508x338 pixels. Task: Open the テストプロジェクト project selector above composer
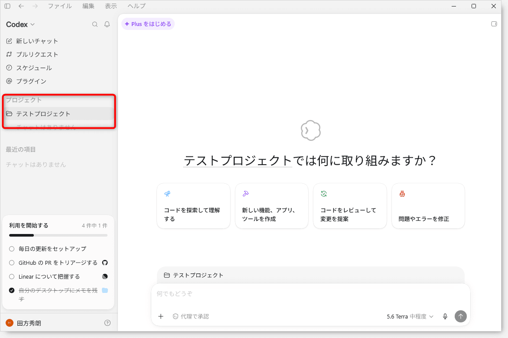[x=194, y=275]
